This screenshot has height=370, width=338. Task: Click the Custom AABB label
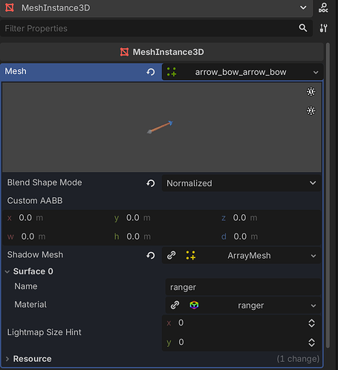point(35,201)
